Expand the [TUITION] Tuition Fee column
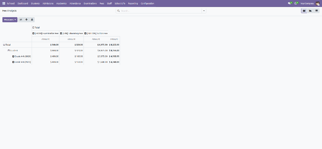Image resolution: width=322 pixels, height=149 pixels. [x=96, y=33]
